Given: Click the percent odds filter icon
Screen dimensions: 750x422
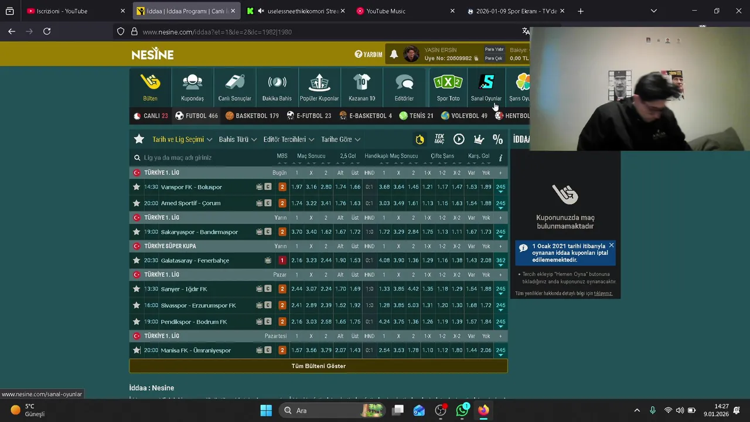Looking at the screenshot, I should pos(497,139).
